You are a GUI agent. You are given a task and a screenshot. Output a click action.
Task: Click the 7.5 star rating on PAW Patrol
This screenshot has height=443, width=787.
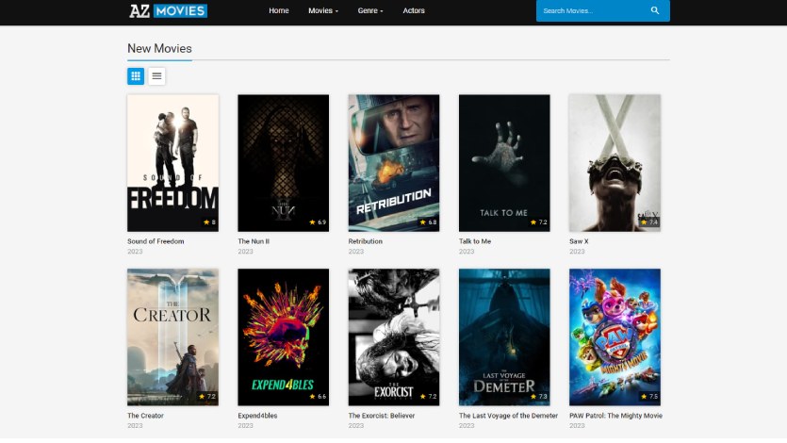coord(649,396)
